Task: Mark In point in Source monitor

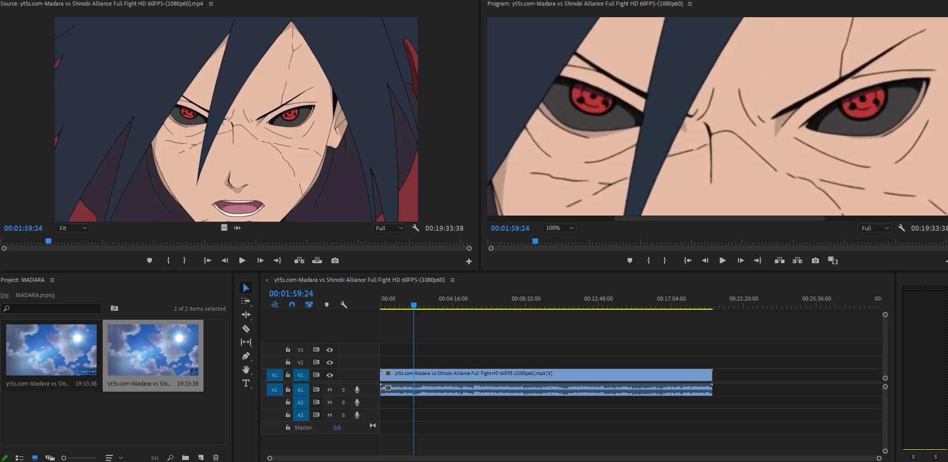Action: [169, 261]
